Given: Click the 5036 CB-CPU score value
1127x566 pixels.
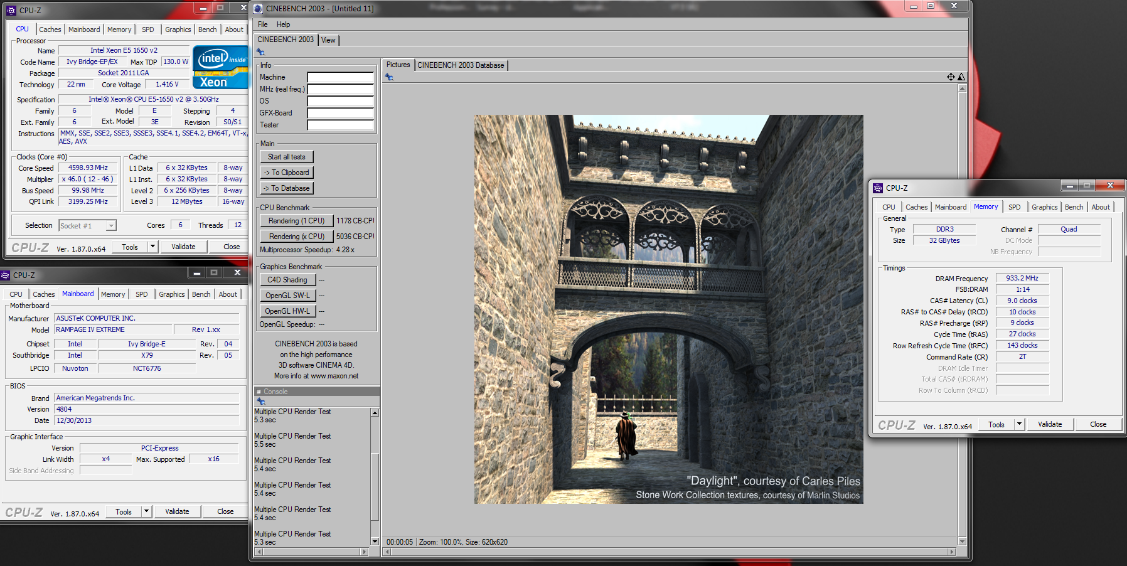Looking at the screenshot, I should tap(355, 237).
